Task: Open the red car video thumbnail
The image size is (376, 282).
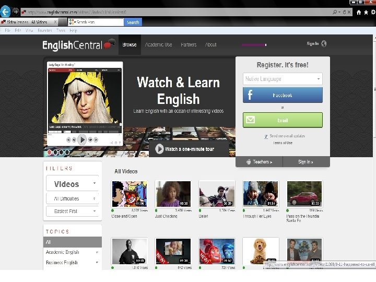Action: click(x=304, y=194)
